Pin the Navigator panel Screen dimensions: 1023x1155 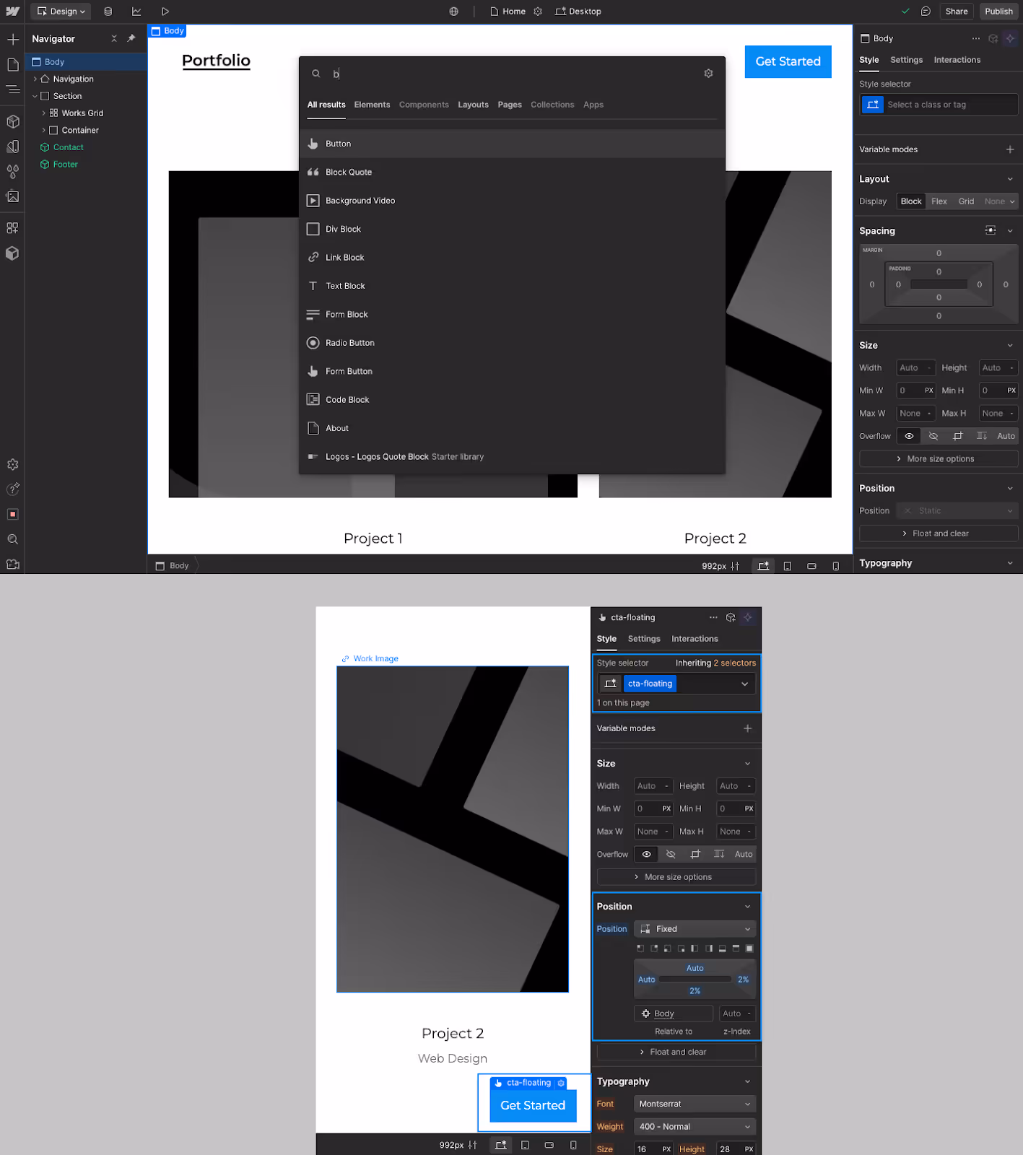tap(131, 39)
